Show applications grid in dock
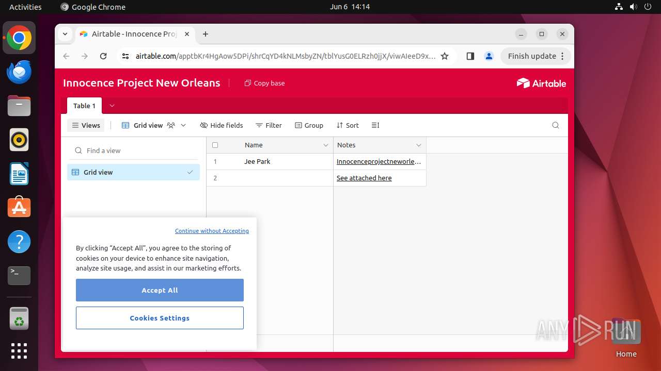This screenshot has height=371, width=661. click(19, 351)
